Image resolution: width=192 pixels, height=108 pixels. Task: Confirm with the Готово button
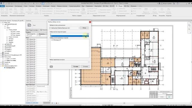click(76, 67)
